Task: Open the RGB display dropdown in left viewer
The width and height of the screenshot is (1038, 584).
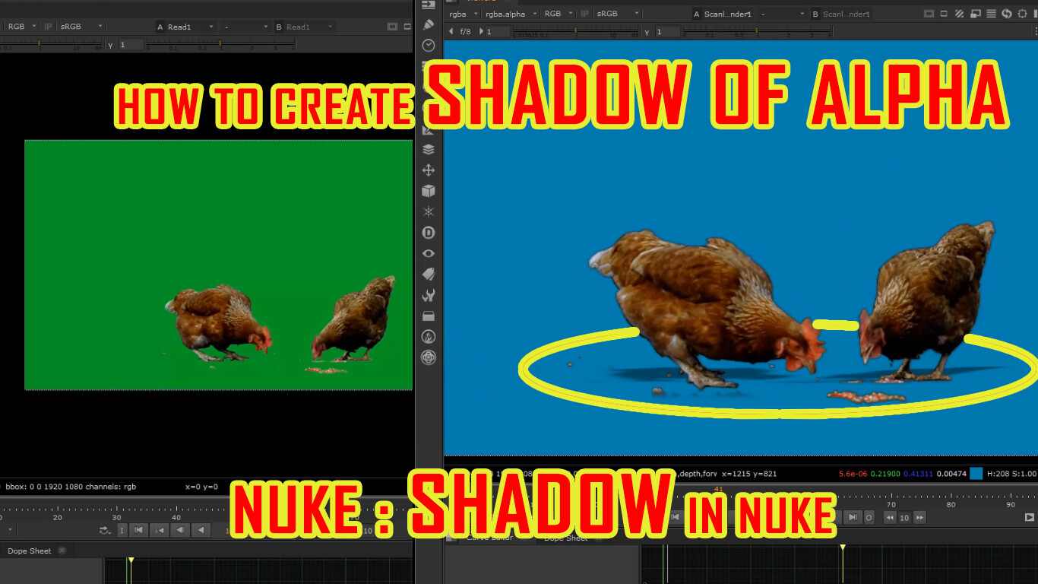Action: pos(22,27)
